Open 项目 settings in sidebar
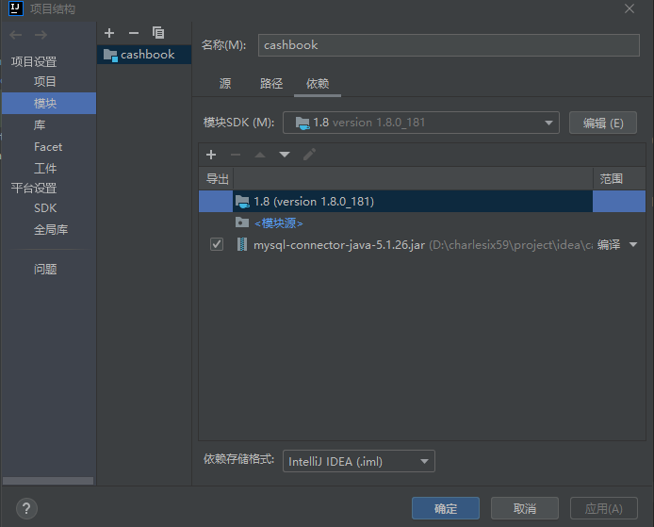Image resolution: width=654 pixels, height=527 pixels. 45,81
